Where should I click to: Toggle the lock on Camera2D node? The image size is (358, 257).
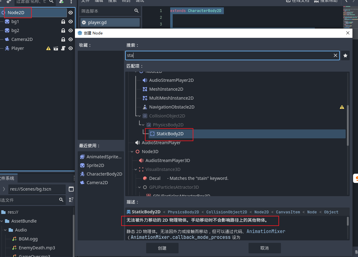(63, 39)
